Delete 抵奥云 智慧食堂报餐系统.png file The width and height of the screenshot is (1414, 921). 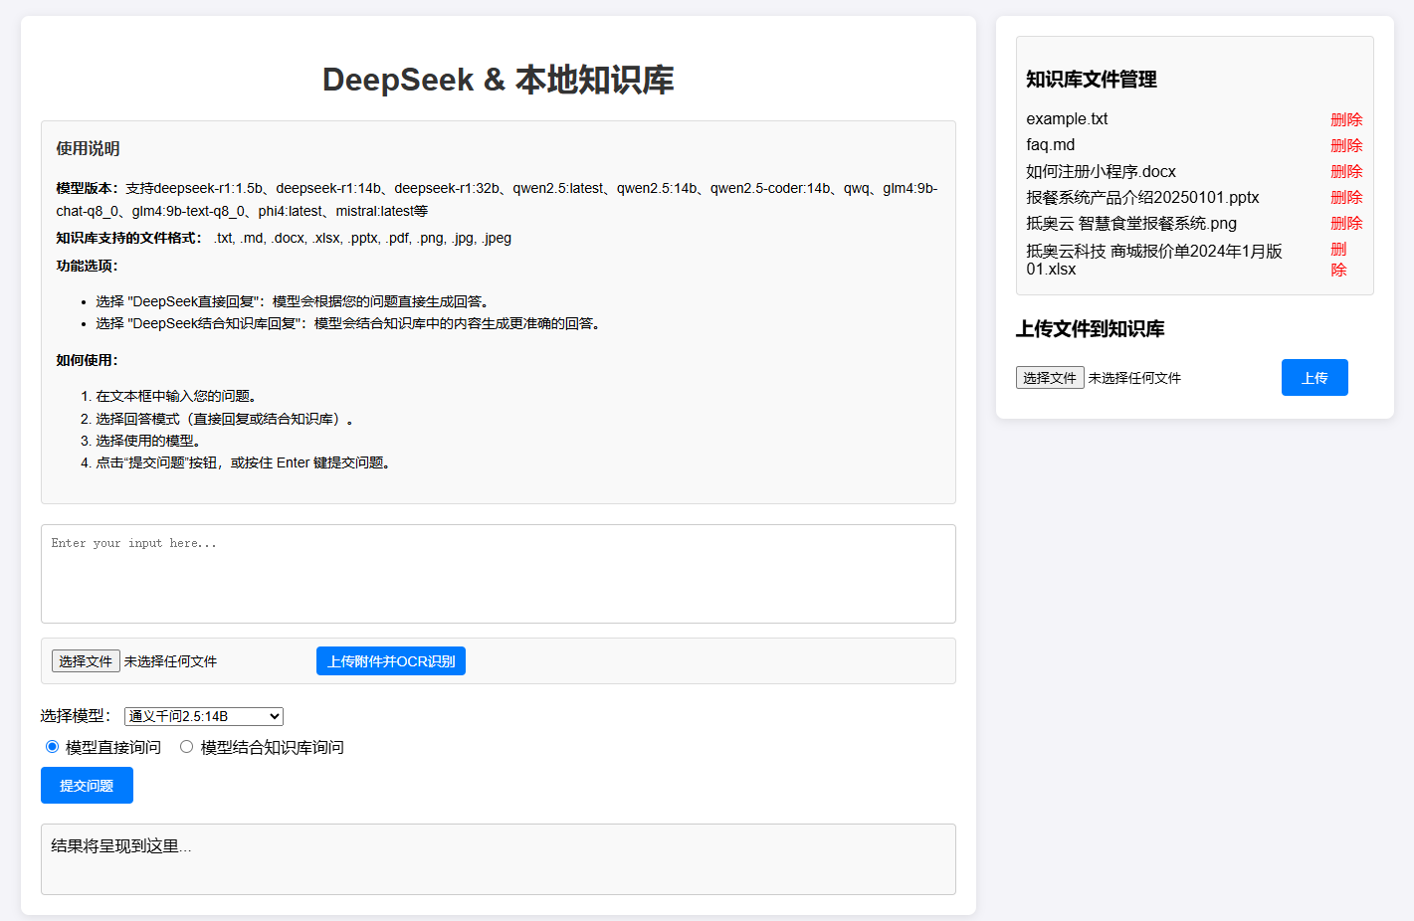tap(1346, 223)
